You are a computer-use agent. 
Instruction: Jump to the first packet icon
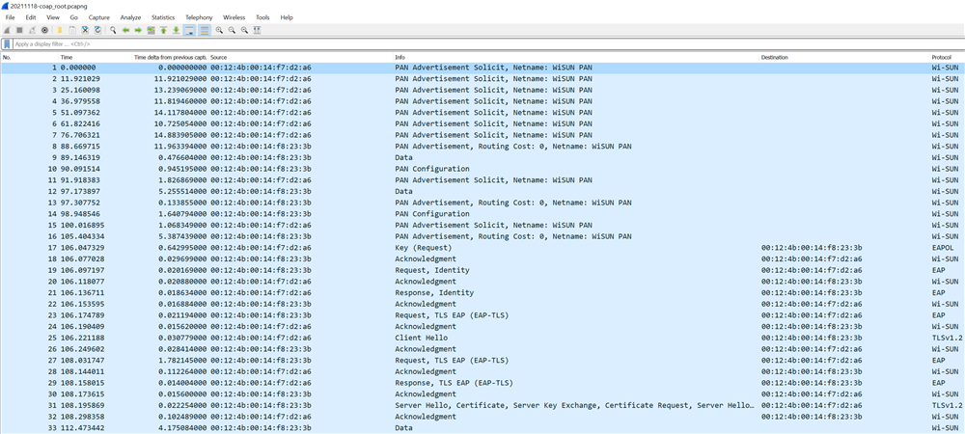[164, 30]
